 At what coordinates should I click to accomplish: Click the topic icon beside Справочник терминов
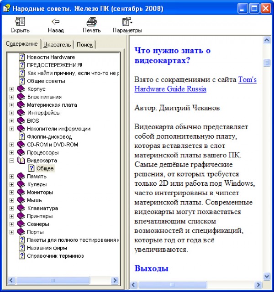pos(22,255)
